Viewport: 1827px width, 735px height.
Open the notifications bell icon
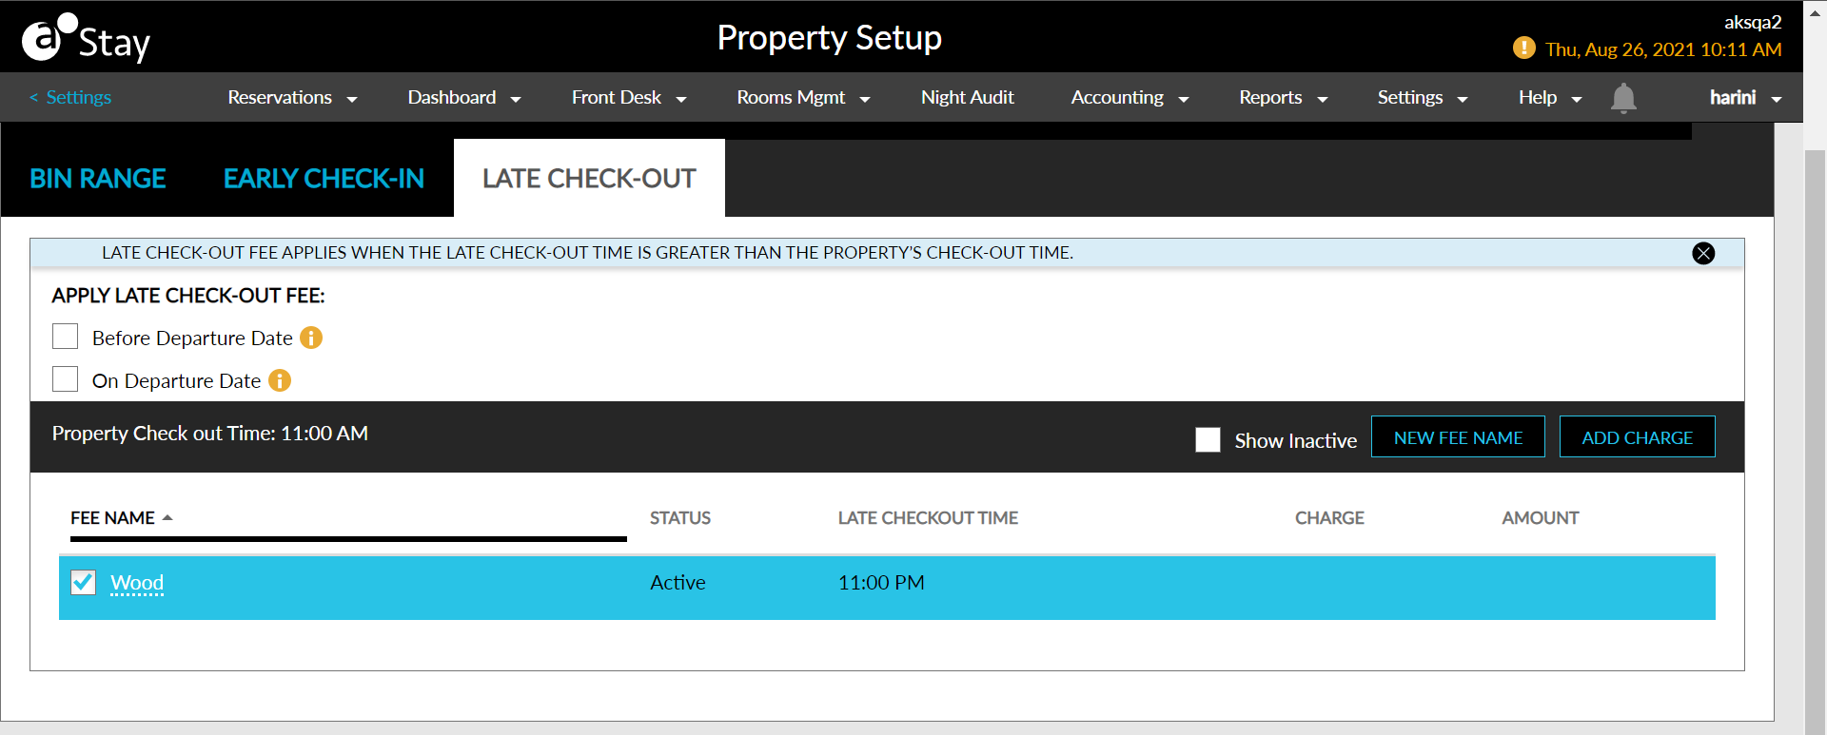pos(1623,98)
